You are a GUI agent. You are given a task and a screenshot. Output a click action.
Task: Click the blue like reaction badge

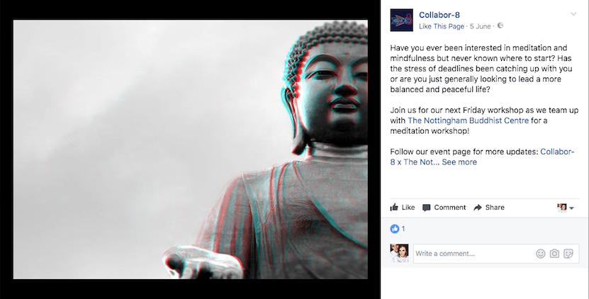(x=394, y=229)
